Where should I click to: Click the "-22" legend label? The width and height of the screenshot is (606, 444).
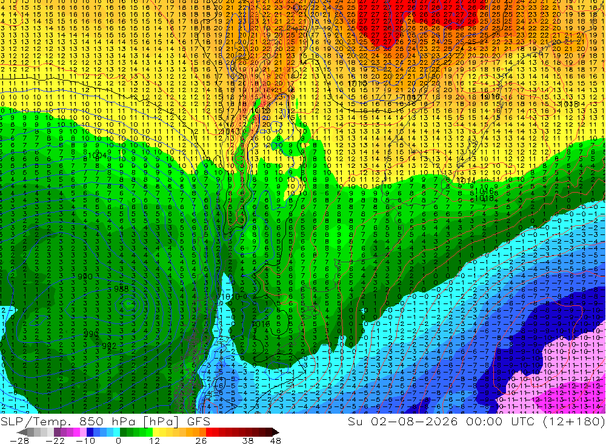coord(55,441)
